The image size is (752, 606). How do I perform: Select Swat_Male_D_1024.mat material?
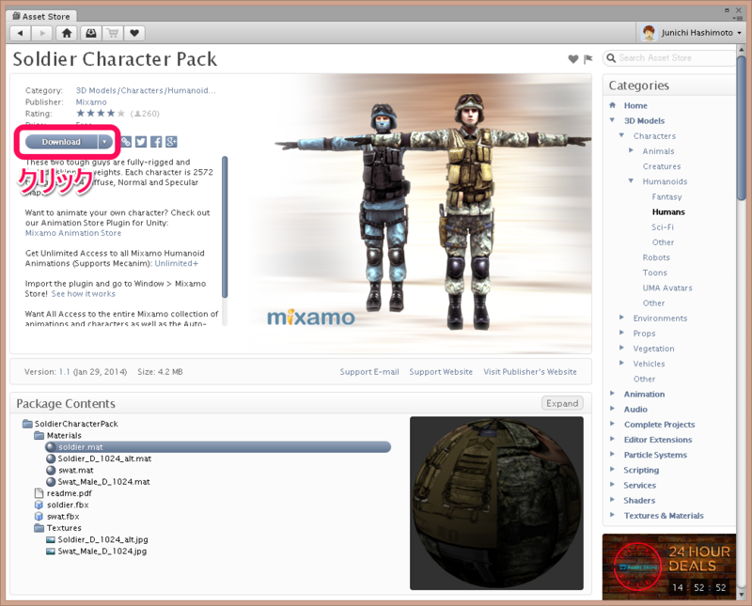tap(99, 482)
